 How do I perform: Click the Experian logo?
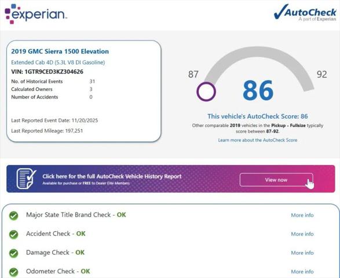click(x=35, y=14)
